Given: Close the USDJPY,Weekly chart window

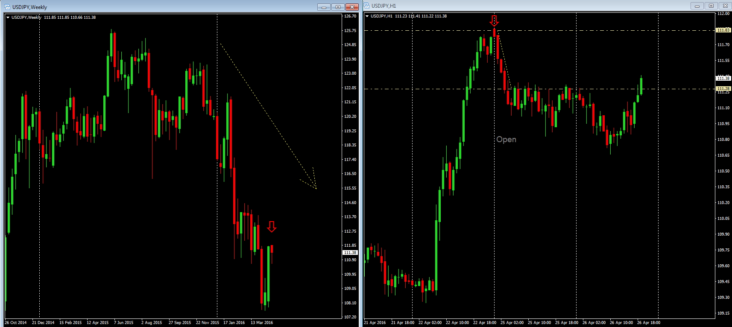Looking at the screenshot, I should (x=352, y=7).
